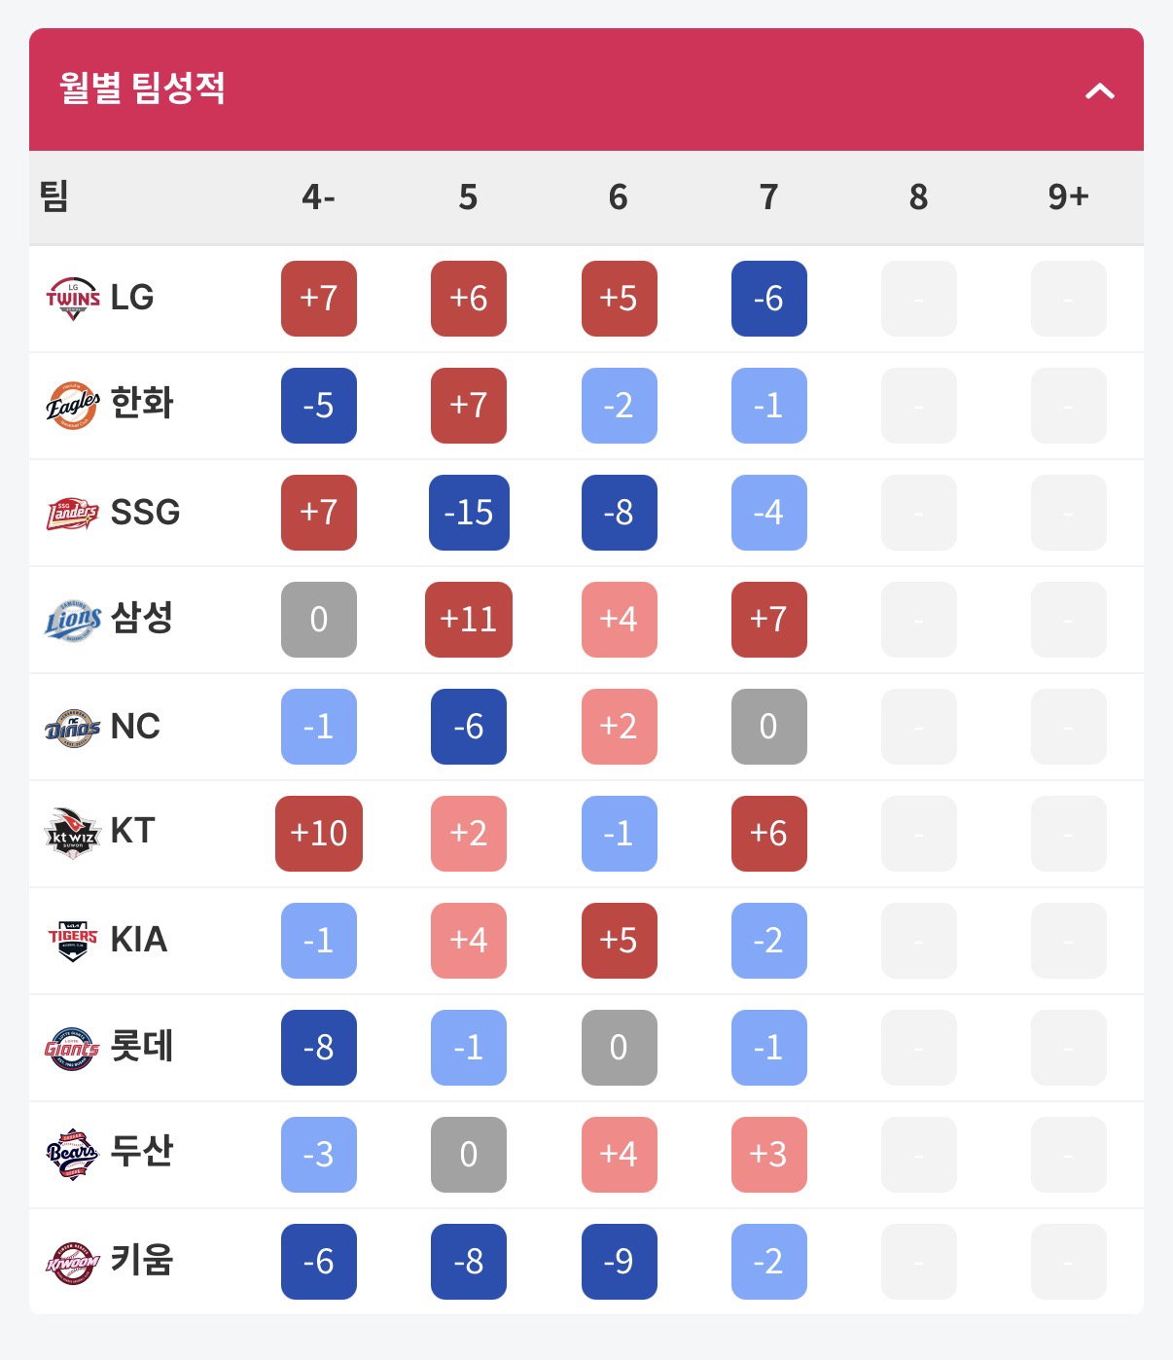Click the KIA Tigers team logo

(73, 940)
